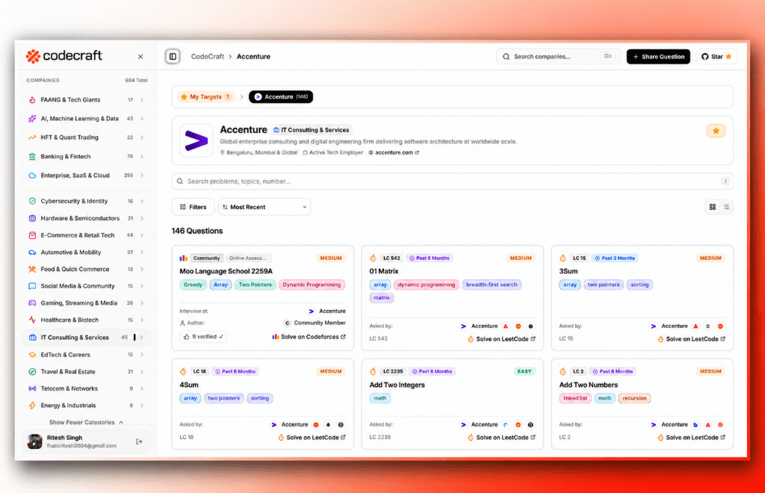Expand IT Consulting & Services chevron

click(142, 338)
